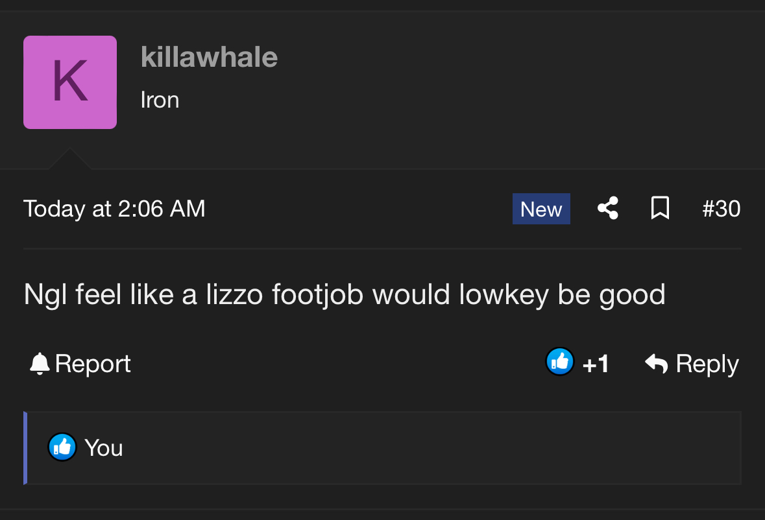
Task: Click the thumbs-up icon beside "You"
Action: 62,447
